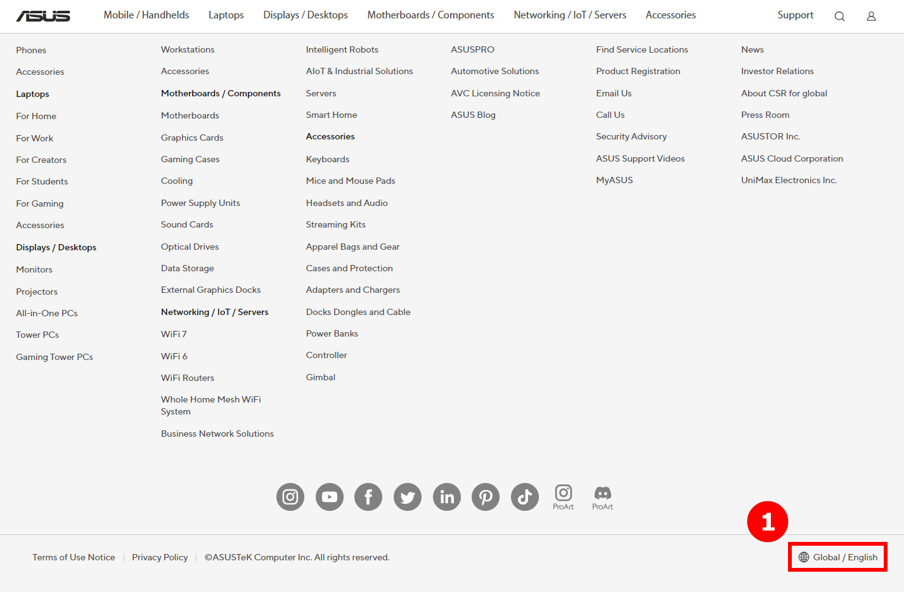
Task: Open Motherboards / Components top menu
Action: pyautogui.click(x=431, y=15)
